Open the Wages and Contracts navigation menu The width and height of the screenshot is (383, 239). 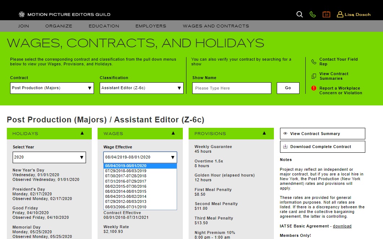pyautogui.click(x=216, y=26)
